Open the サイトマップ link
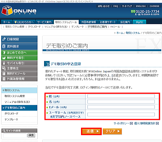The image size is (162, 142). pyautogui.click(x=127, y=6)
